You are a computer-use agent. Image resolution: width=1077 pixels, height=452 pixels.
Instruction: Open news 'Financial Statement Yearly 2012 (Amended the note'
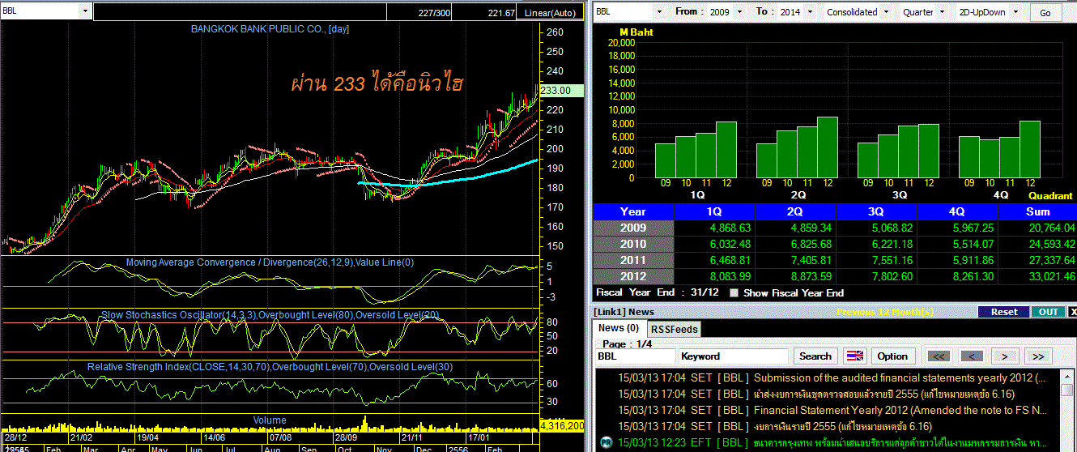point(900,410)
